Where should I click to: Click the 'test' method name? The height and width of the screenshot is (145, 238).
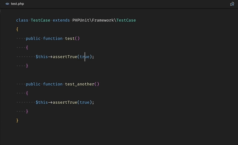point(70,39)
